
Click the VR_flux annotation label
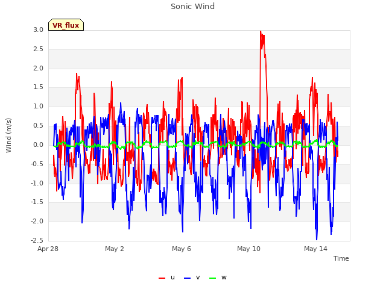[66, 25]
